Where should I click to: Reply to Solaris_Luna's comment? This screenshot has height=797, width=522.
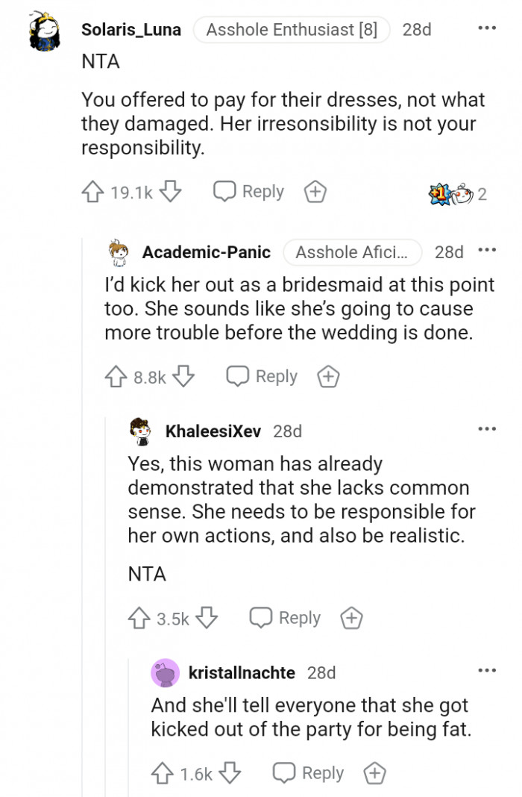tap(249, 193)
